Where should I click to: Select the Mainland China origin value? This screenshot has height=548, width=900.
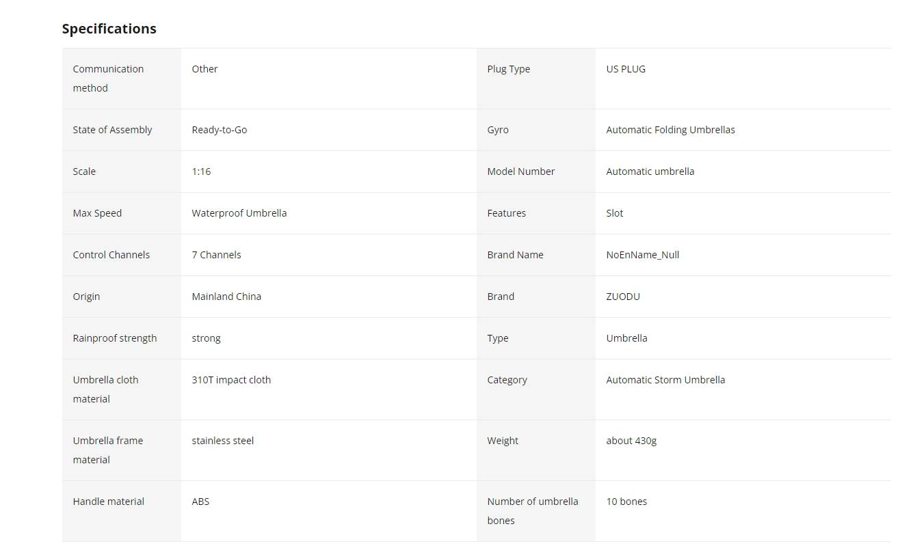click(226, 297)
